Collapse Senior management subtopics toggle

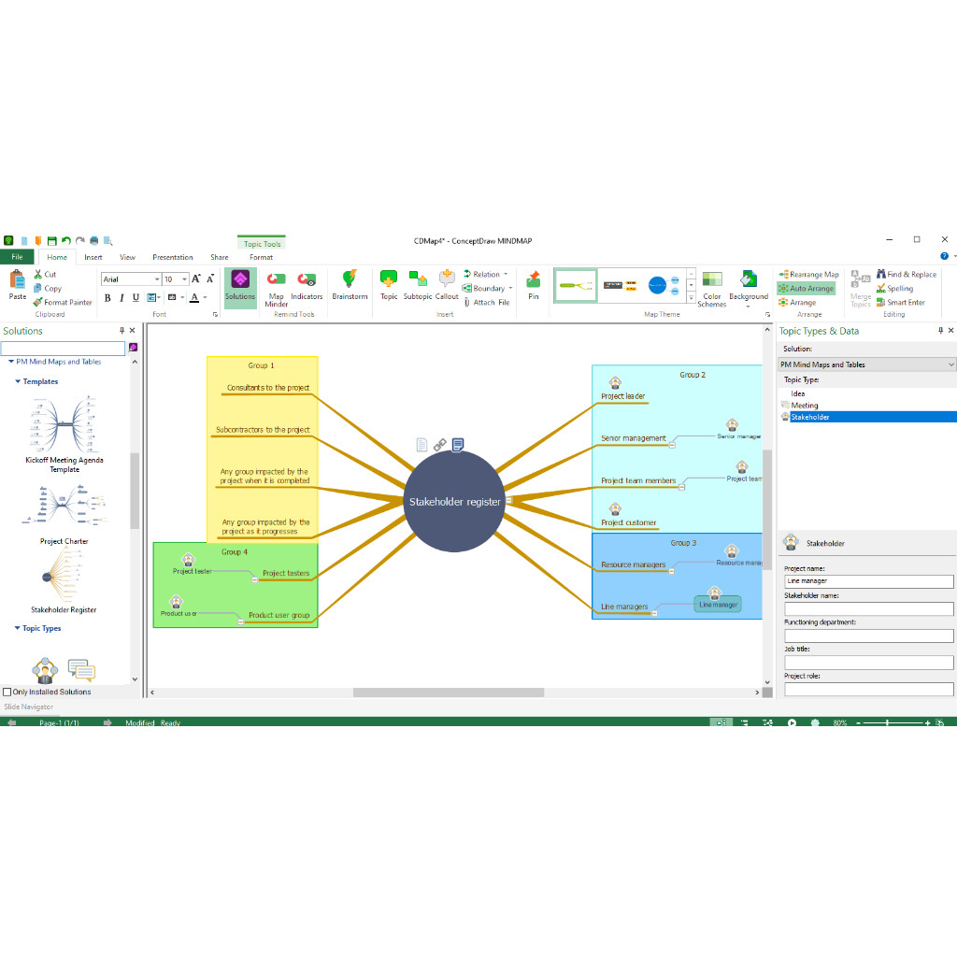(x=672, y=446)
